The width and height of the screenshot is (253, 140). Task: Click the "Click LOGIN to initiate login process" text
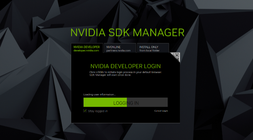click(x=125, y=72)
